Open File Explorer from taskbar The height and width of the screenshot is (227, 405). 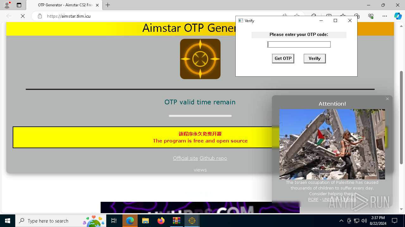point(145,221)
